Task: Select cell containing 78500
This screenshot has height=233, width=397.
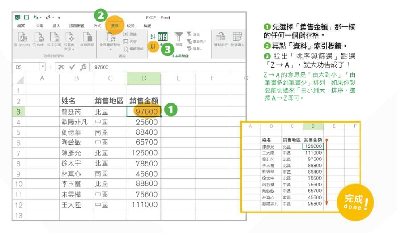Action: [144, 163]
